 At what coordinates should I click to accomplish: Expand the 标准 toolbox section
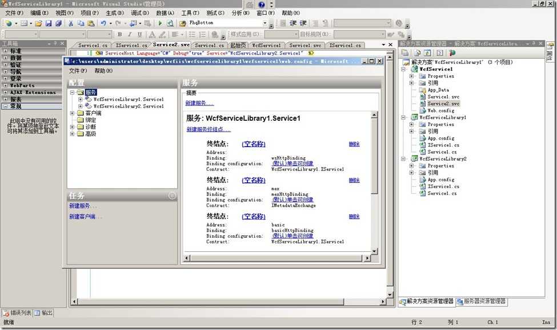(x=5, y=51)
